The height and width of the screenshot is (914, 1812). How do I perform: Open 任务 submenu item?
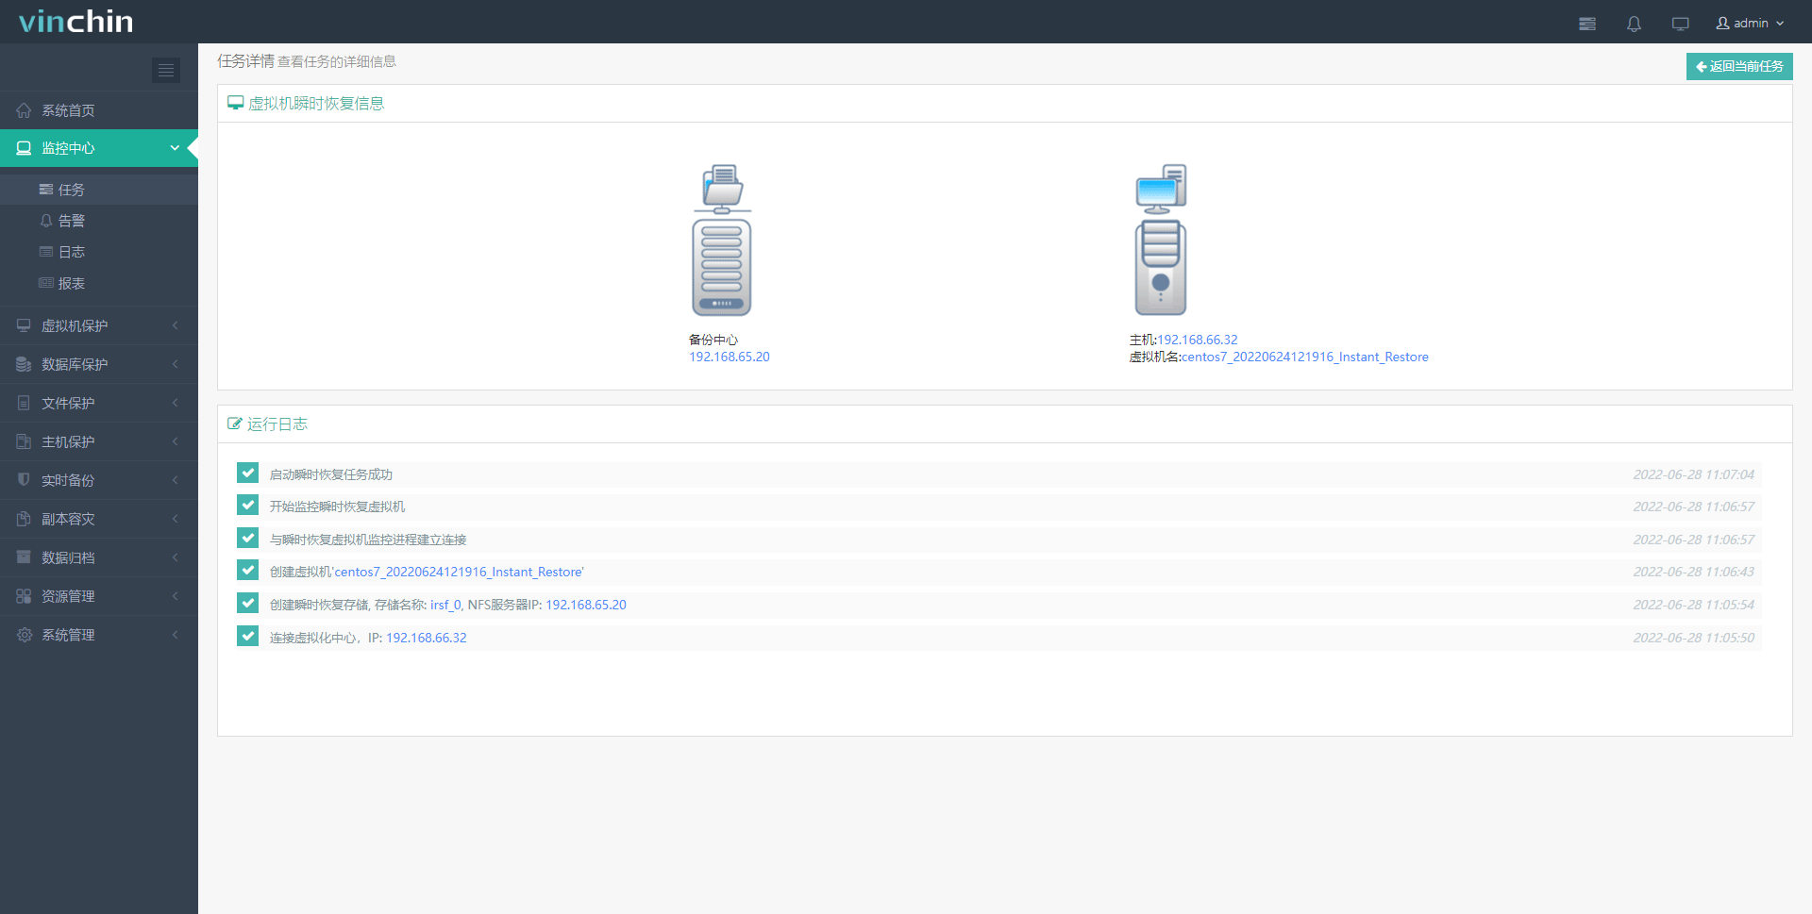point(99,190)
